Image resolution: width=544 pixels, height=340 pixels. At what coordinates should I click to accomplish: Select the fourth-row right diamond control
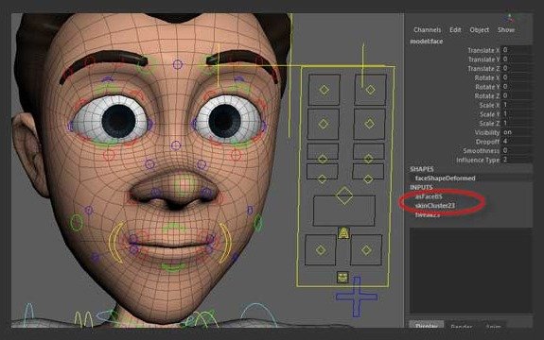point(368,179)
